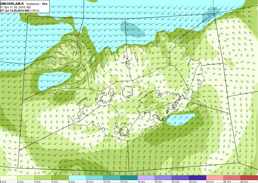Click the "14 m/s" legend label
The width and height of the screenshot is (258, 183).
124,182
